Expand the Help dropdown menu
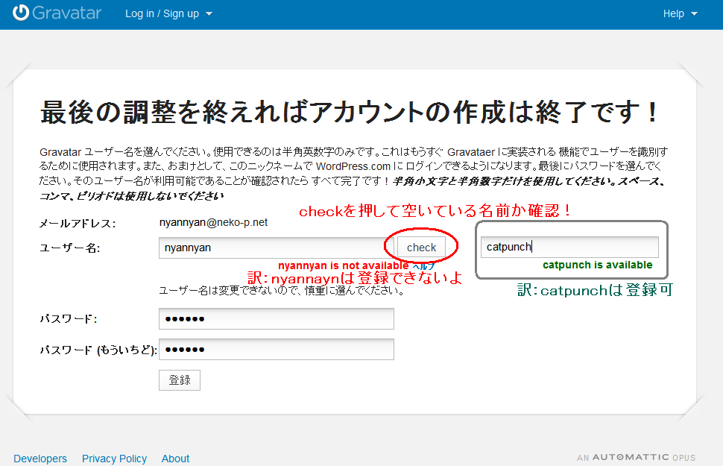Viewport: 723px width, 466px height. pos(680,14)
